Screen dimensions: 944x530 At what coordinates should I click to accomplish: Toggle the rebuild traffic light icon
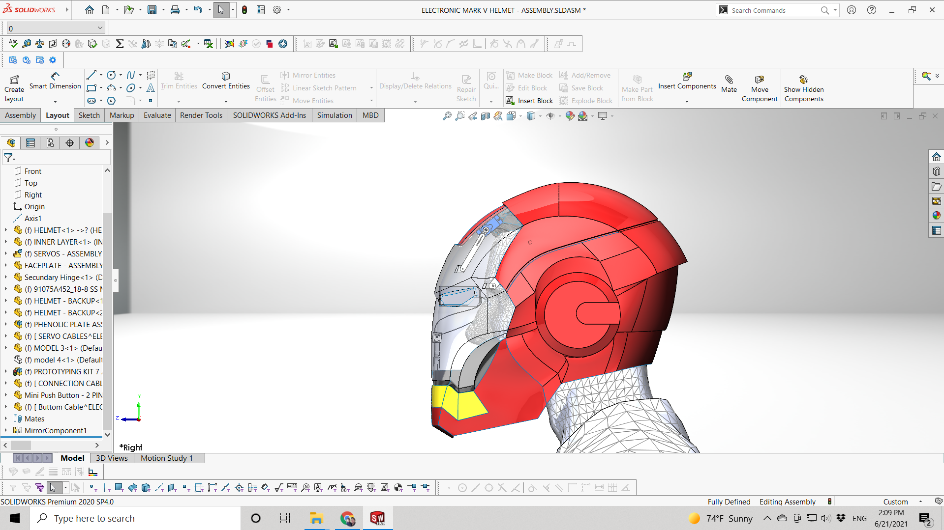point(244,10)
